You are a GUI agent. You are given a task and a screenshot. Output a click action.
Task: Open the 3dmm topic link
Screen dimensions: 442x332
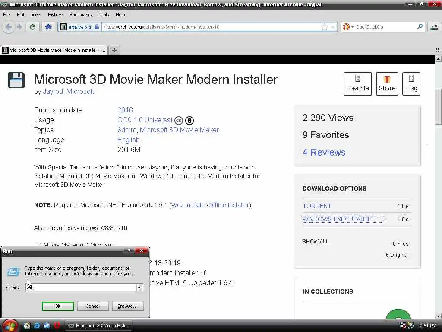pyautogui.click(x=126, y=130)
